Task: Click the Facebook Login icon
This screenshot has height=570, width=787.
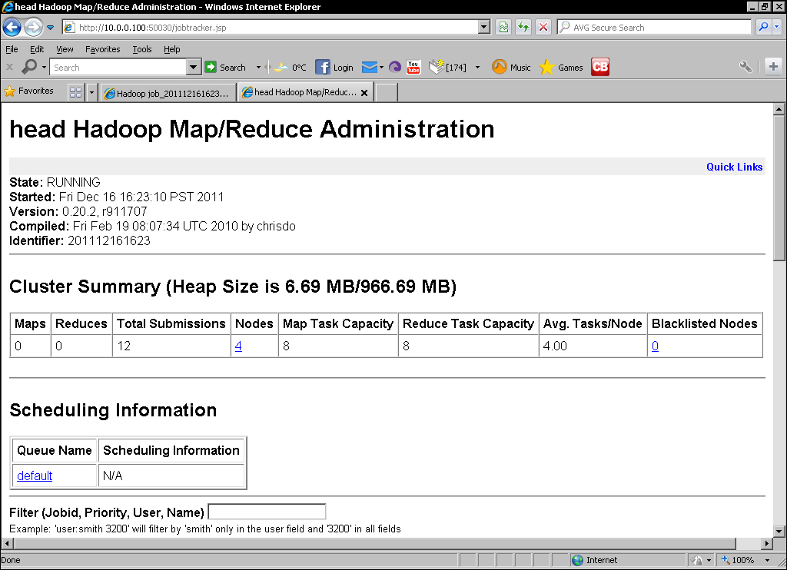Action: tap(334, 68)
